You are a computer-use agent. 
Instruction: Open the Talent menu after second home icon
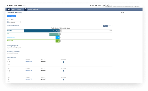(x=30, y=9)
